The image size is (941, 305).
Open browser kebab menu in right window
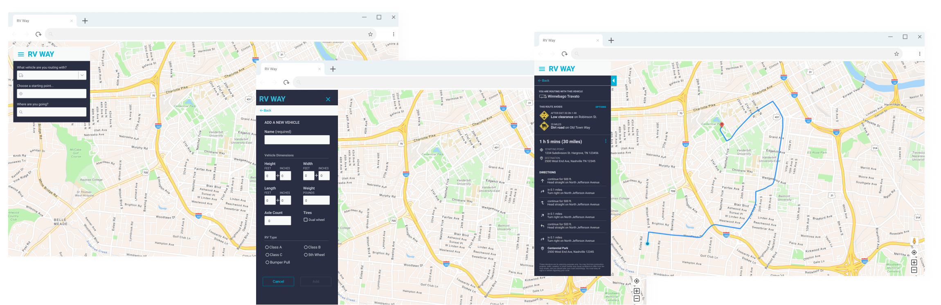tap(920, 54)
